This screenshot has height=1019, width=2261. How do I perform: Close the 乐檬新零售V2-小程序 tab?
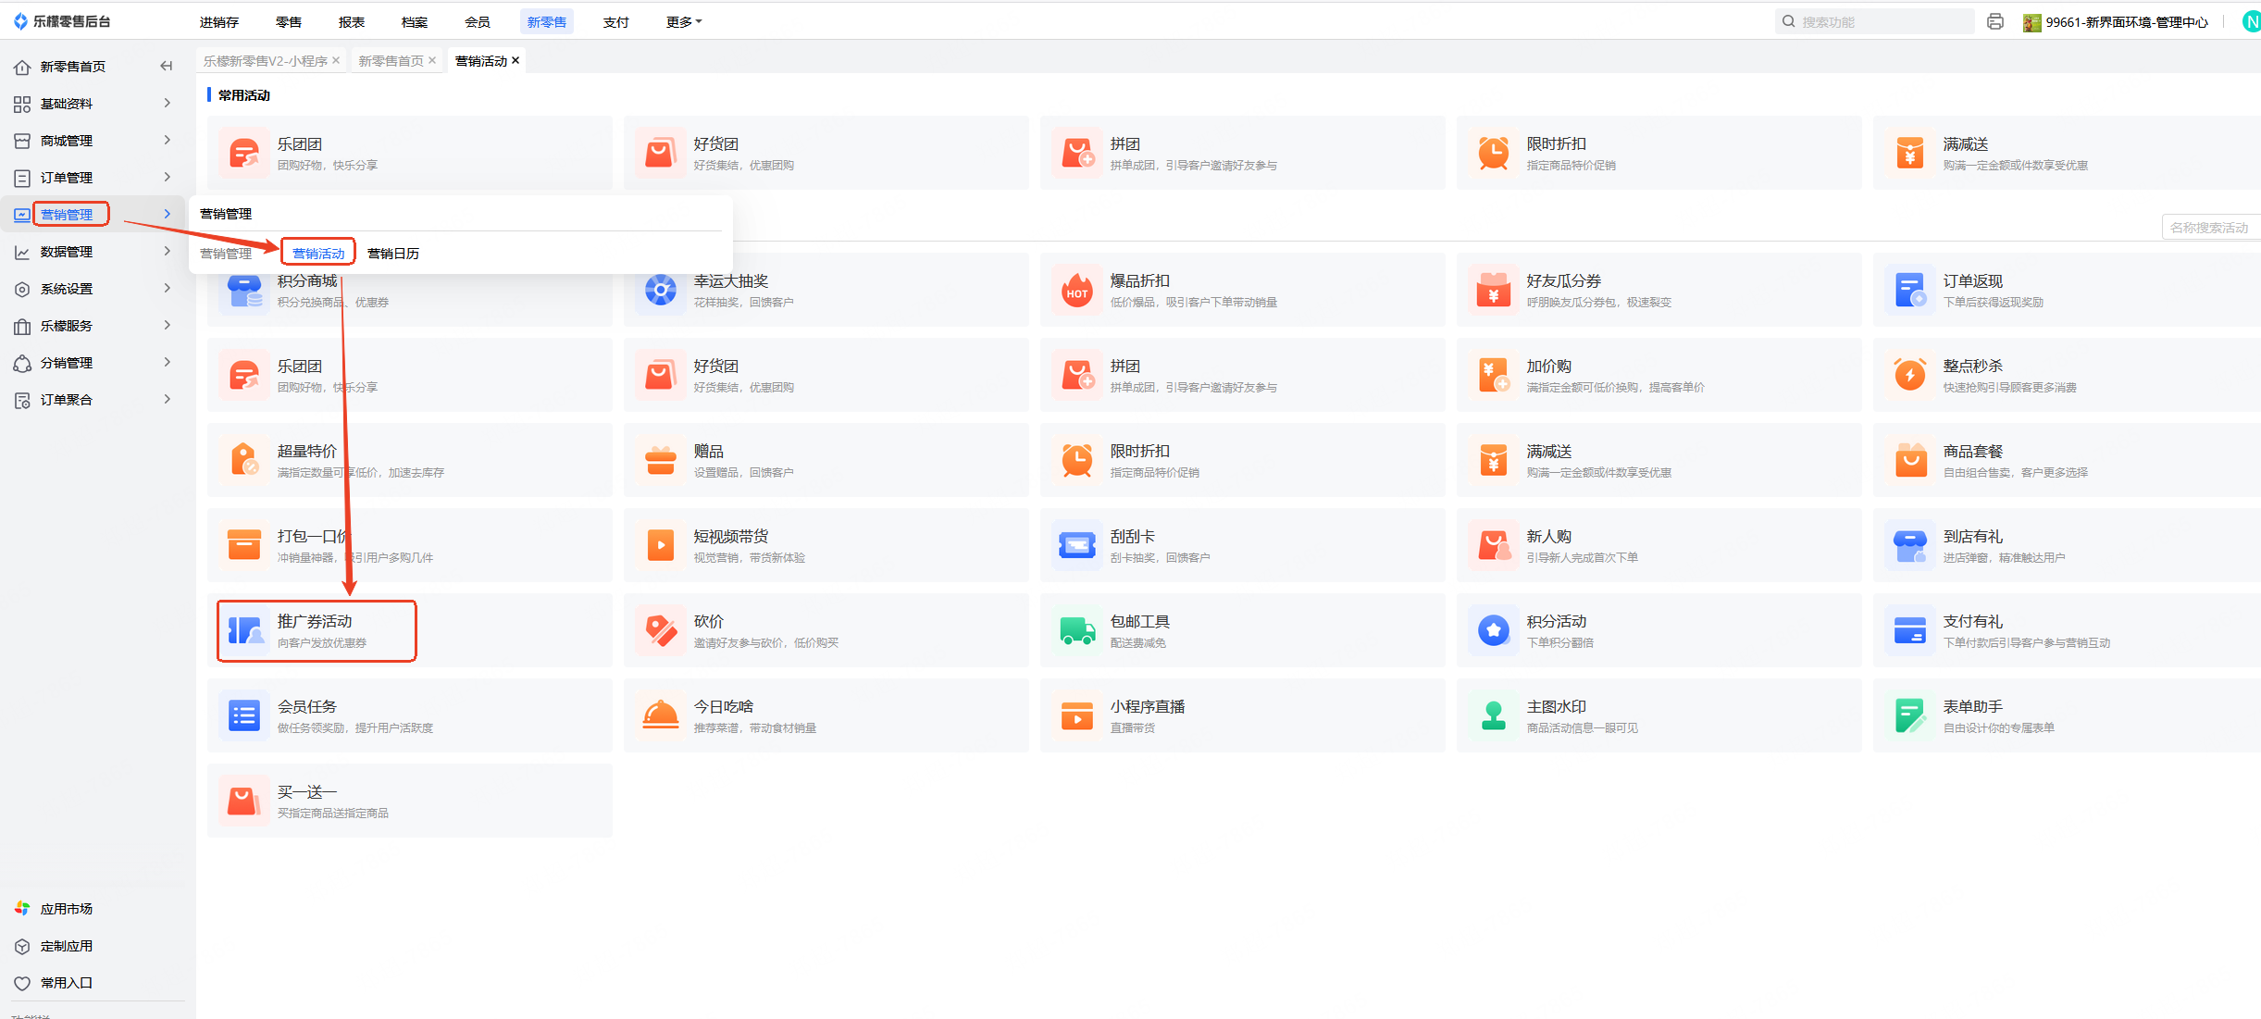click(x=336, y=60)
